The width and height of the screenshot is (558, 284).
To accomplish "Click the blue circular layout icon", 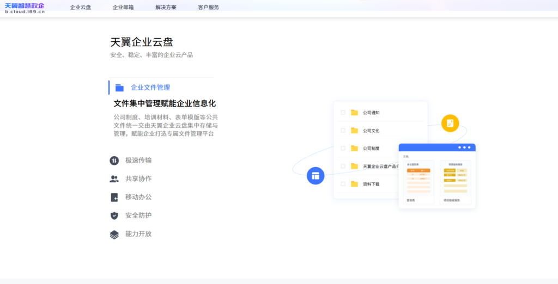I will pyautogui.click(x=316, y=176).
